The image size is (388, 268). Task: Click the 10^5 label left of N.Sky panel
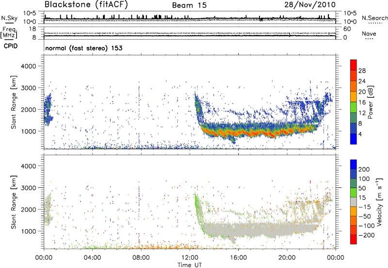(x=30, y=13)
